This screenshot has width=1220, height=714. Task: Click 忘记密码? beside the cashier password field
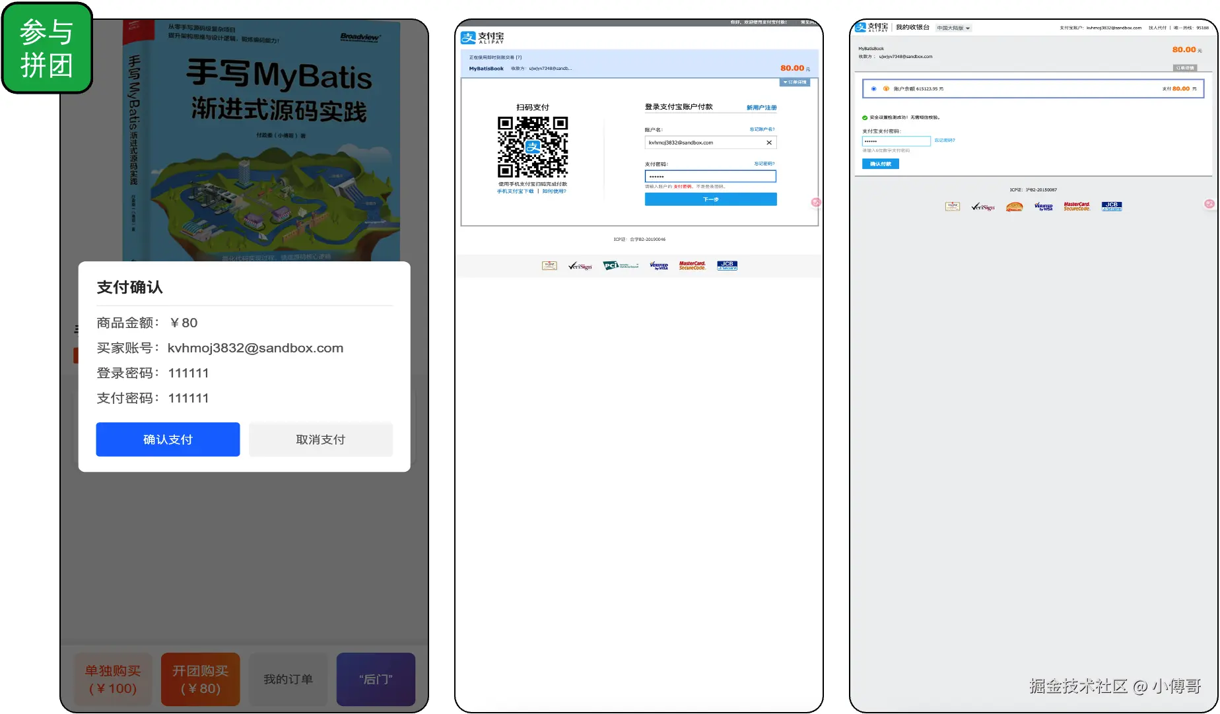(x=945, y=141)
